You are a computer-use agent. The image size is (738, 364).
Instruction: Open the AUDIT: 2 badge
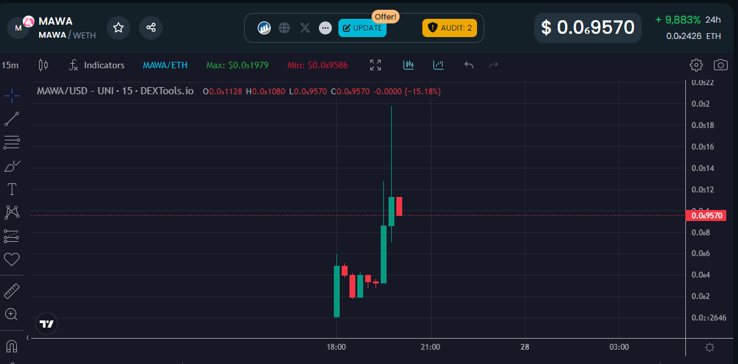click(450, 28)
